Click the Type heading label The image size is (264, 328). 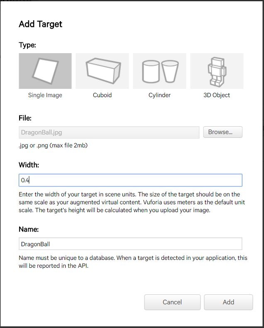pos(27,45)
